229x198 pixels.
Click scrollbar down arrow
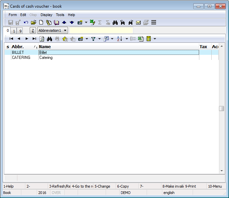222,171
